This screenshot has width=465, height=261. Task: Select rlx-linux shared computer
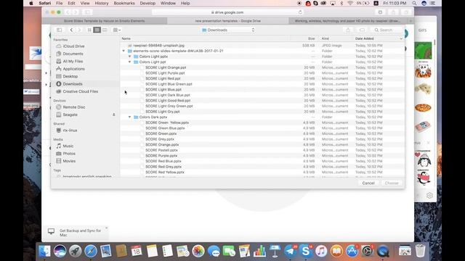pyautogui.click(x=70, y=130)
